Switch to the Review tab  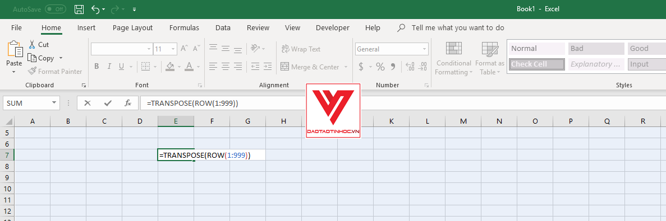point(258,27)
